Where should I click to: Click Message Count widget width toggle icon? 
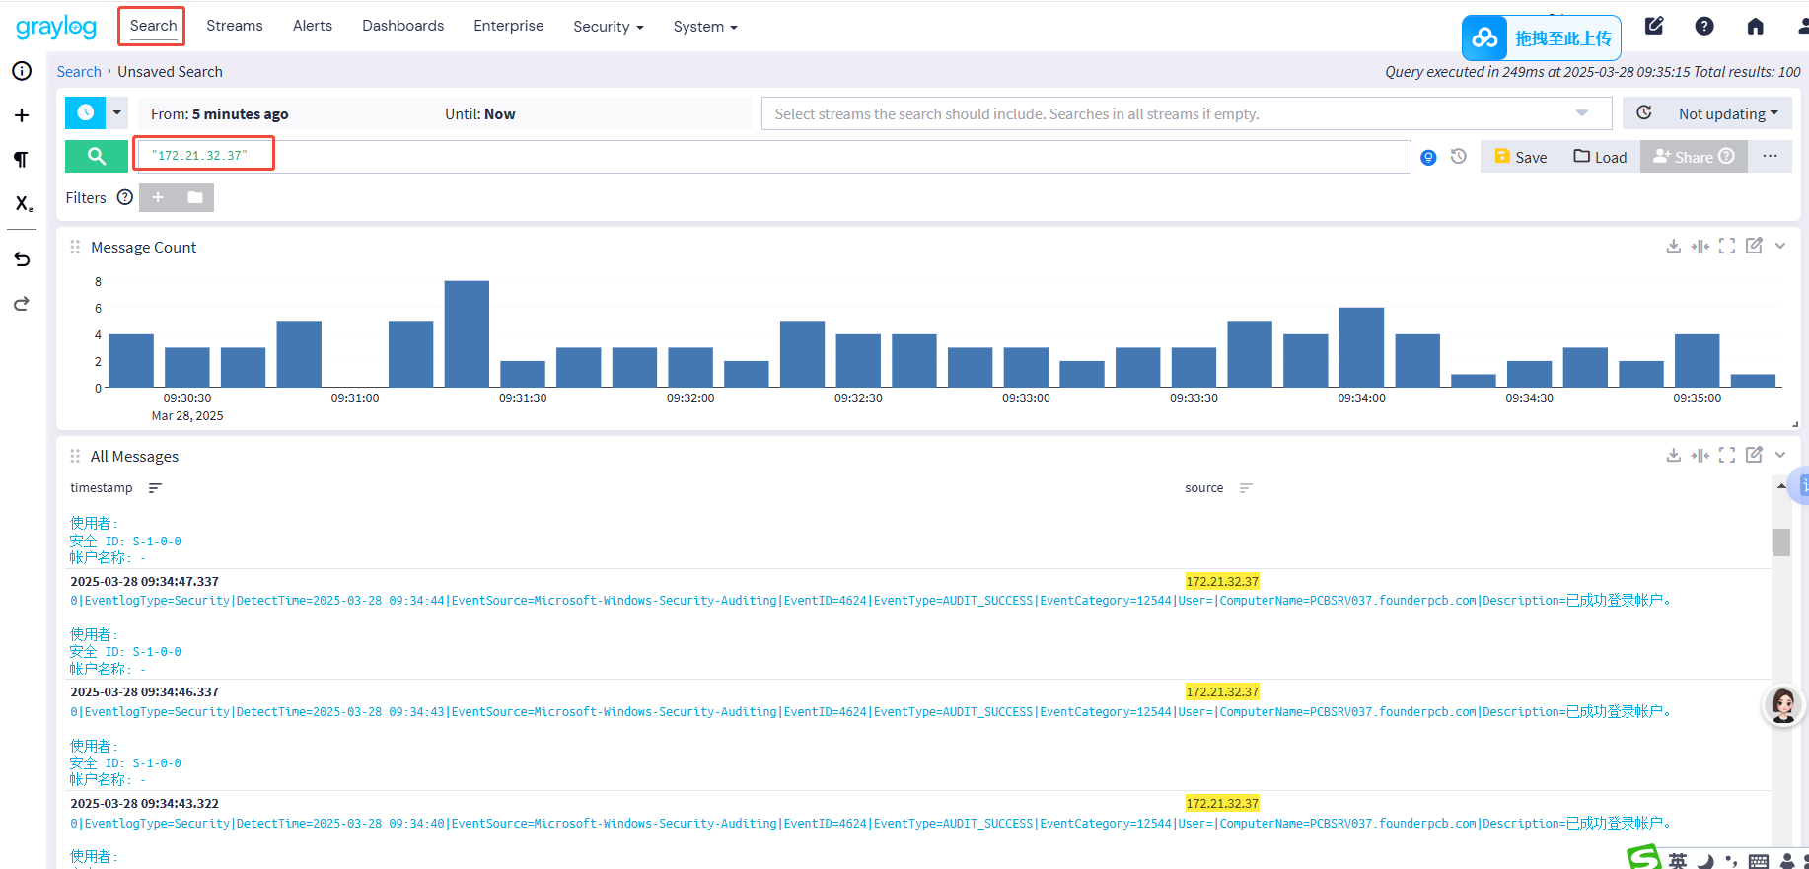pyautogui.click(x=1700, y=246)
